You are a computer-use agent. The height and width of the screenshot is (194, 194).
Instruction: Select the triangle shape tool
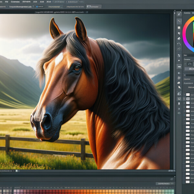(179, 60)
